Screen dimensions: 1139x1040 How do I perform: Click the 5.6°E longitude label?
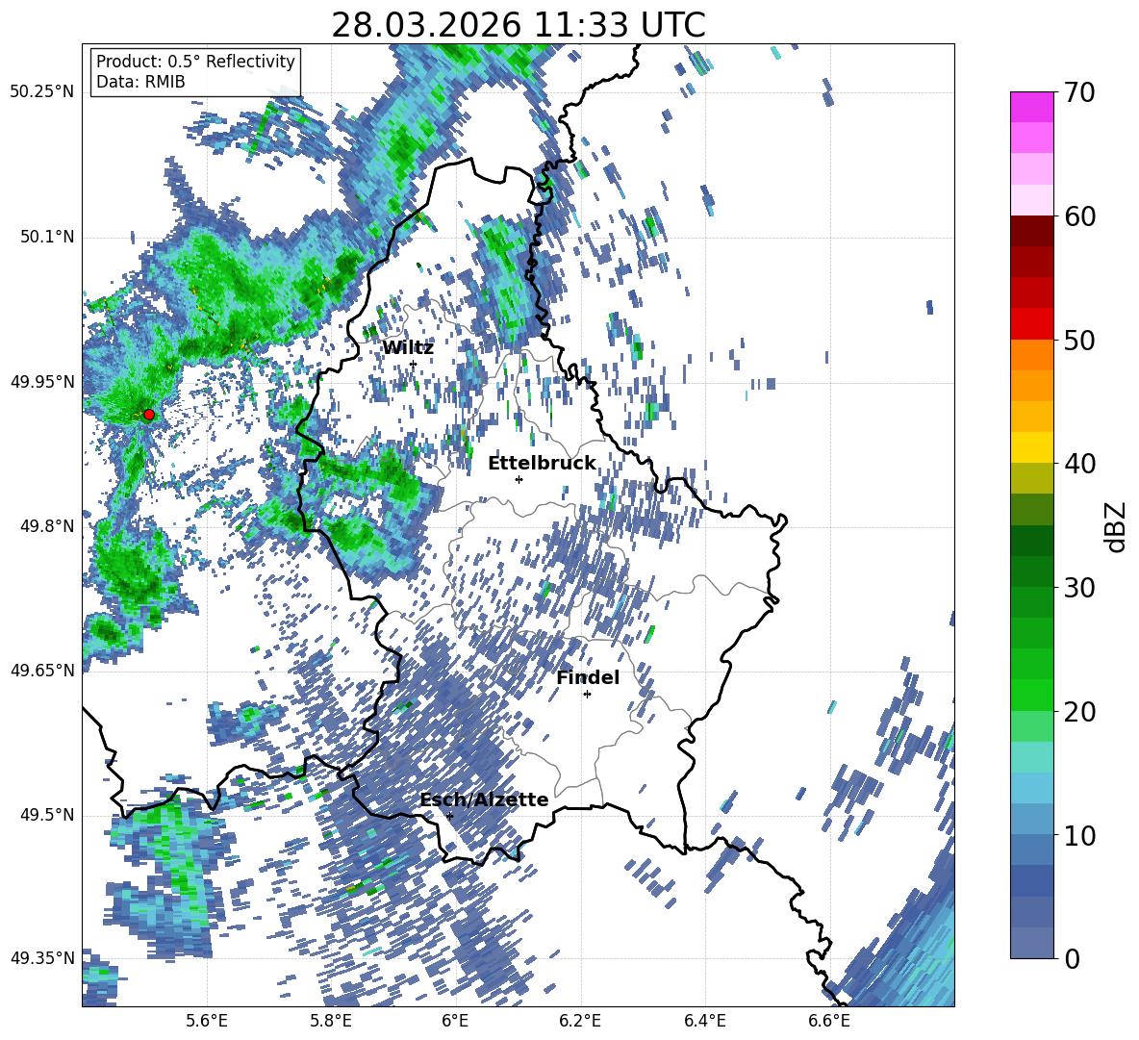pyautogui.click(x=207, y=1021)
